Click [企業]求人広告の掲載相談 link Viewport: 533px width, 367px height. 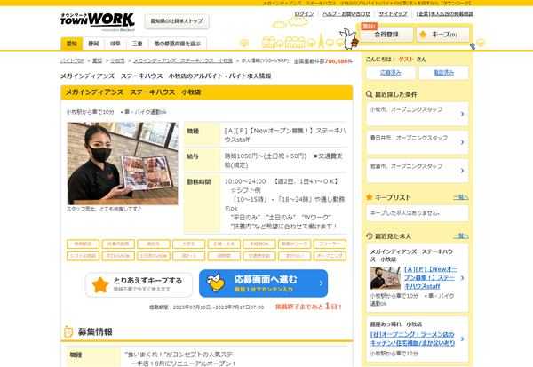(445, 14)
